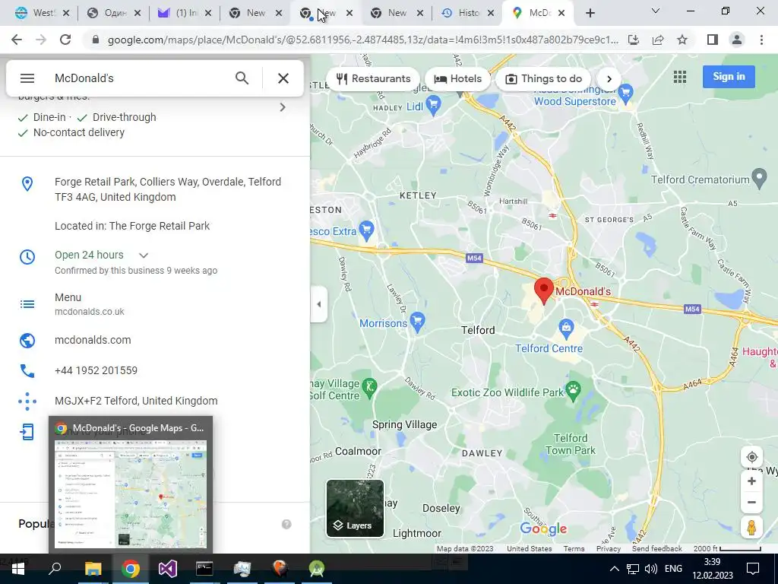The image size is (778, 584).
Task: Click the Lidl store marker
Action: (434, 106)
